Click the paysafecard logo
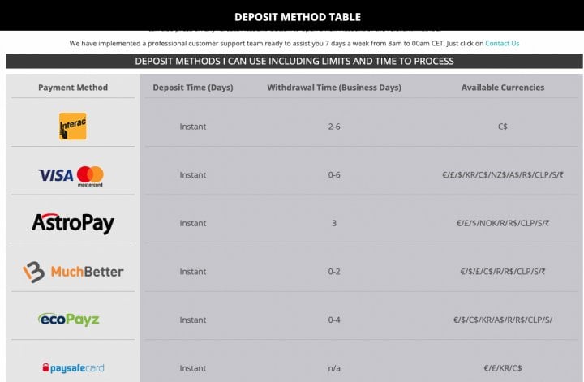Screen dimensions: 584x382 [73, 368]
